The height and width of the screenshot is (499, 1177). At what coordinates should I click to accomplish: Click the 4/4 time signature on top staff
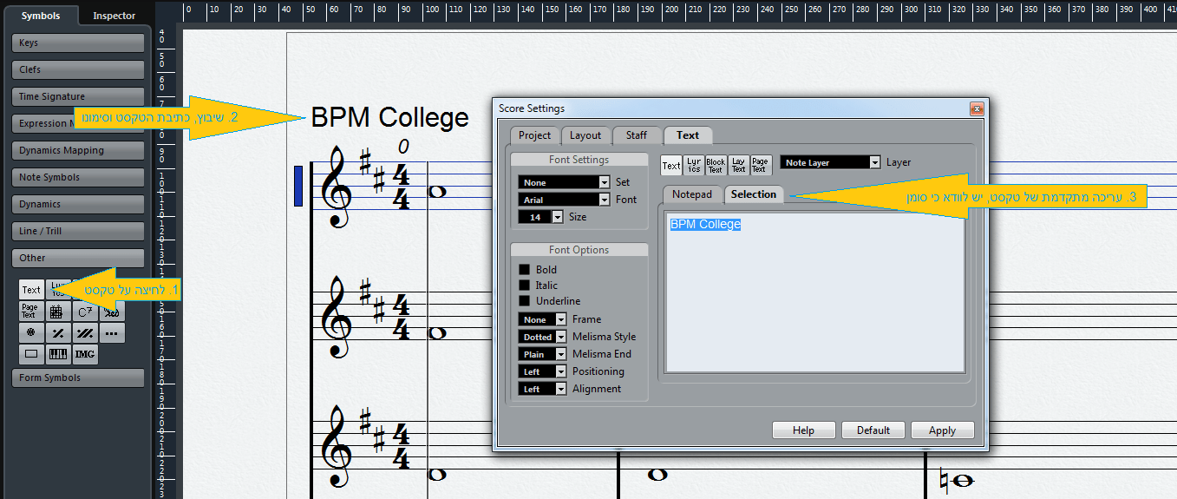pos(402,187)
